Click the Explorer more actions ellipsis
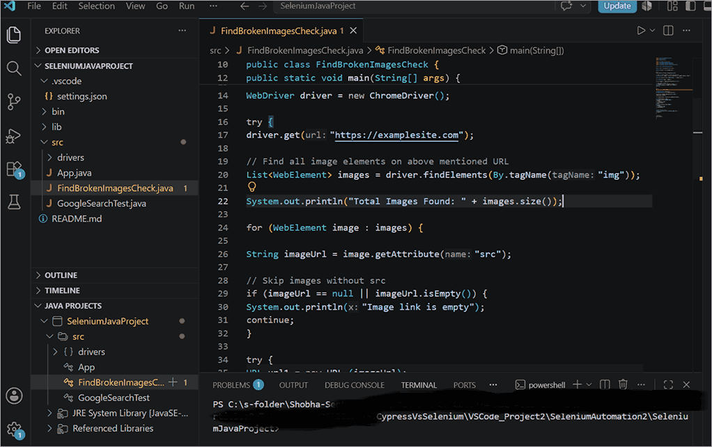Image resolution: width=712 pixels, height=447 pixels. pos(182,31)
